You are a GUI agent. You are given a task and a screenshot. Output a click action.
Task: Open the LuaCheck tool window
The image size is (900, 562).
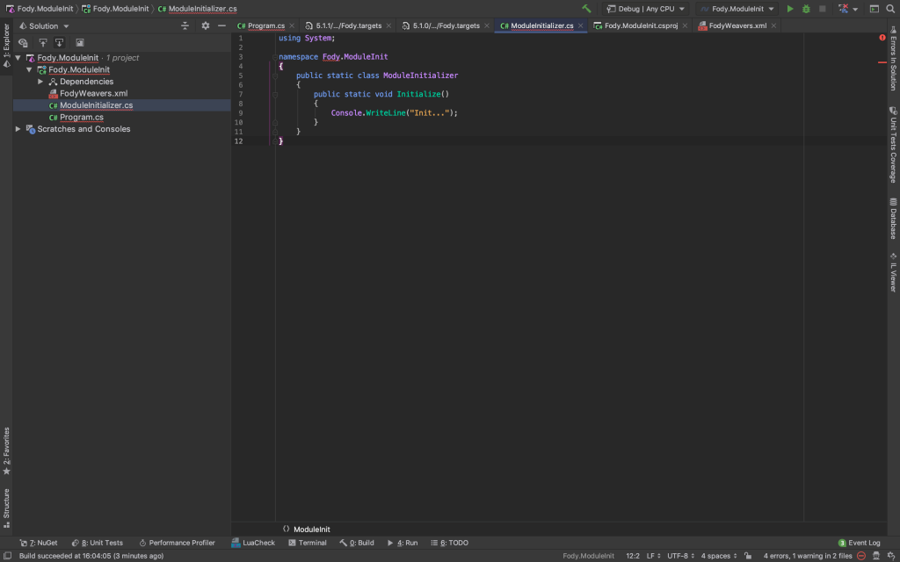[x=253, y=543]
